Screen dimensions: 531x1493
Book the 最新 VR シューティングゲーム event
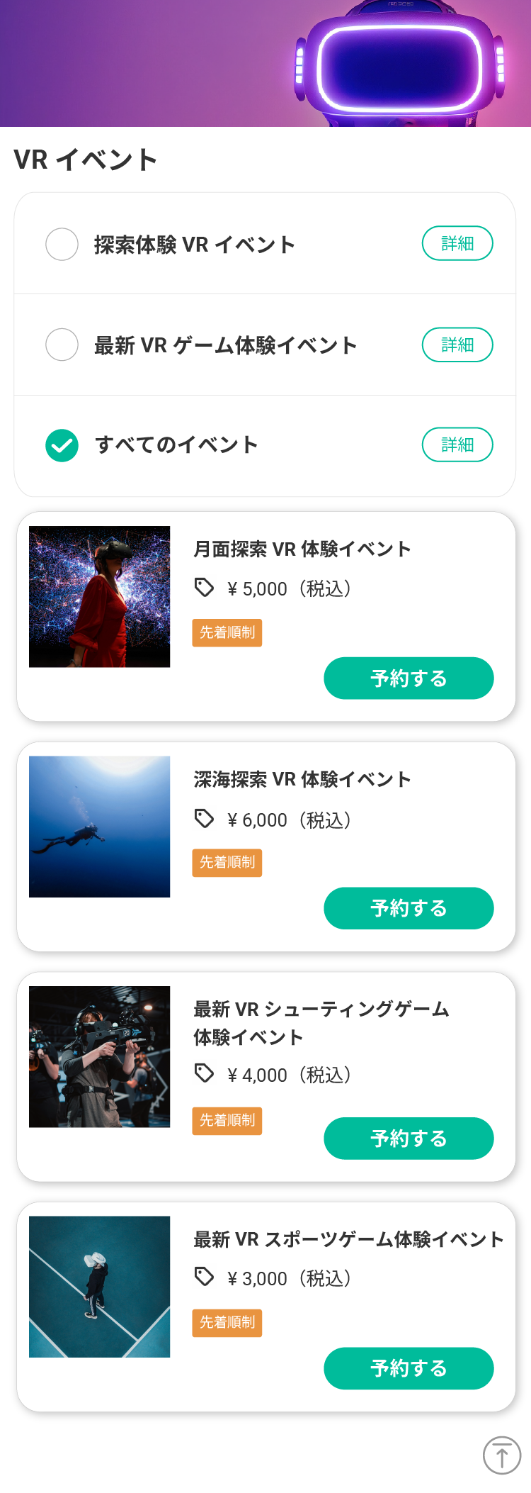point(409,1139)
